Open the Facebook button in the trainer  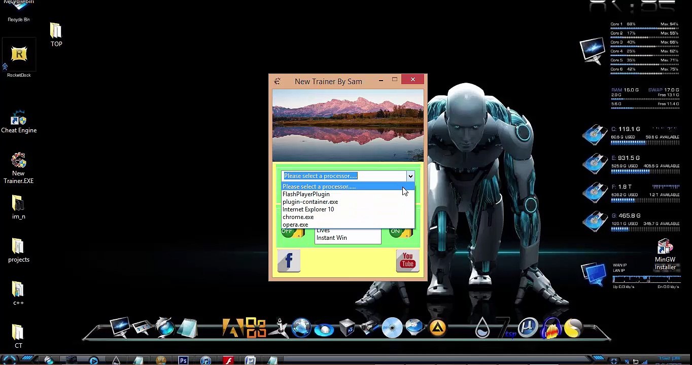point(289,261)
